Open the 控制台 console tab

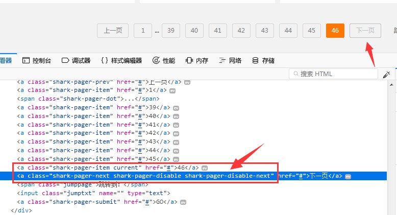coord(37,61)
